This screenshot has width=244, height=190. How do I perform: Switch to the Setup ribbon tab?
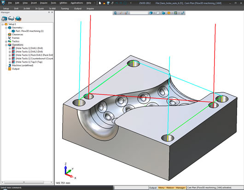[x=6, y=9]
